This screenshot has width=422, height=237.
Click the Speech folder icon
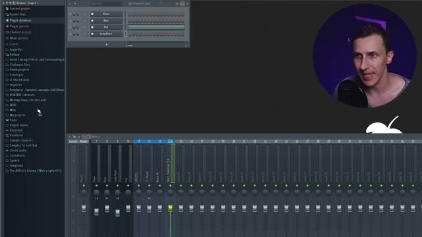pos(7,161)
